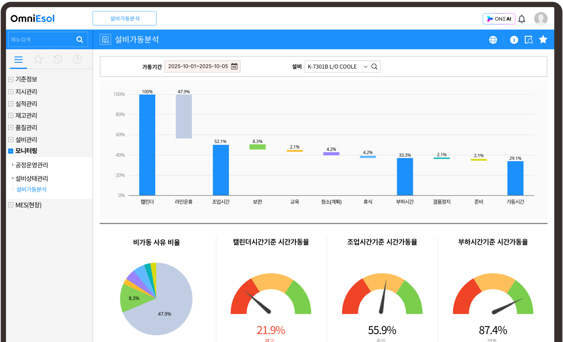Screen dimensions: 563x342
Task: Click the equipment search magnifier icon
Action: [374, 66]
